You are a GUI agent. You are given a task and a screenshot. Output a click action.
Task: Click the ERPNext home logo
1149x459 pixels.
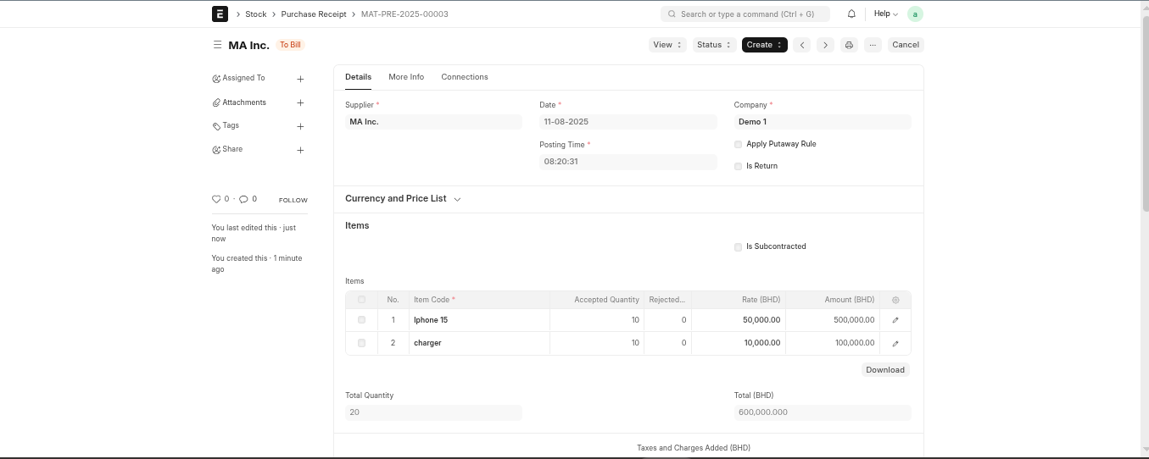220,14
